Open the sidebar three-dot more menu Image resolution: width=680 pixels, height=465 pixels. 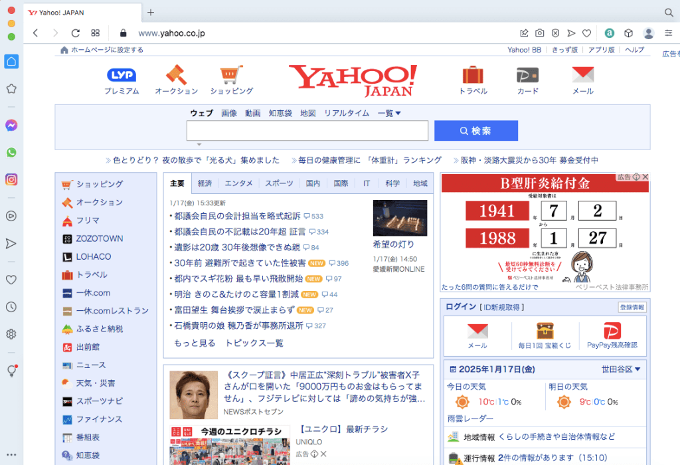pyautogui.click(x=11, y=454)
